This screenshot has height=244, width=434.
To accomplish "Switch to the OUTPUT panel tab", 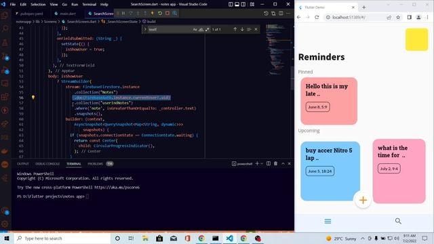I will click(x=22, y=164).
